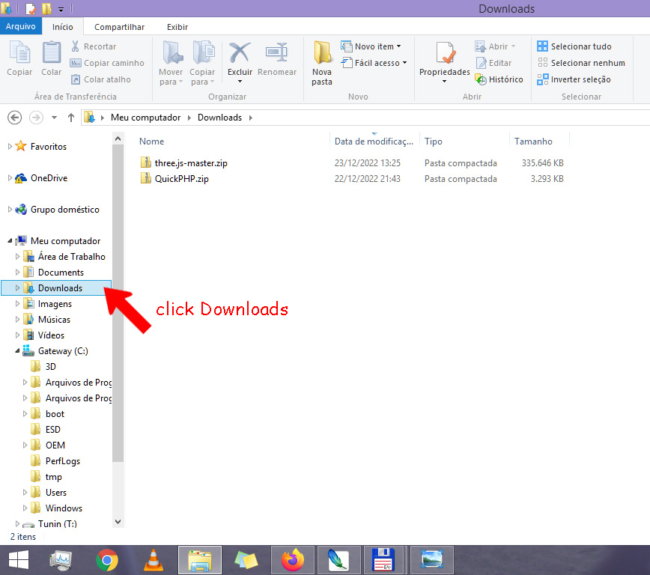Launch VLC media player from taskbar
The width and height of the screenshot is (650, 575).
[x=154, y=559]
